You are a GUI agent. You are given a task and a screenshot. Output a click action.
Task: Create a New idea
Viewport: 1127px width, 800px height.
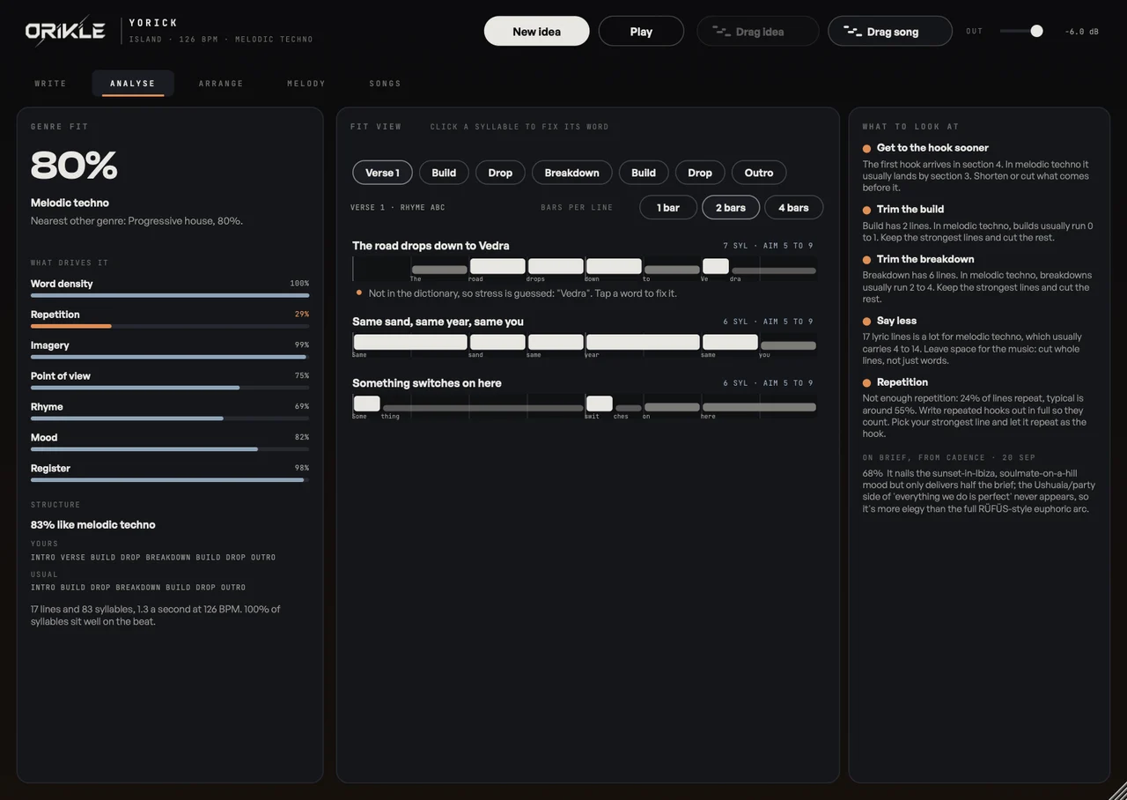point(537,31)
